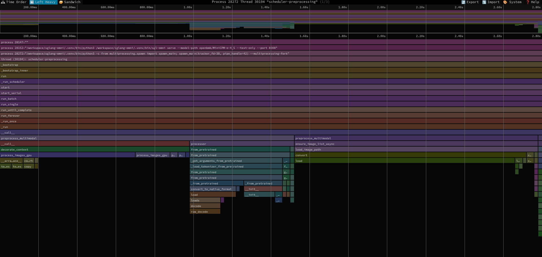Select the run_until_complete frame
The width and height of the screenshot is (542, 257).
[271, 110]
